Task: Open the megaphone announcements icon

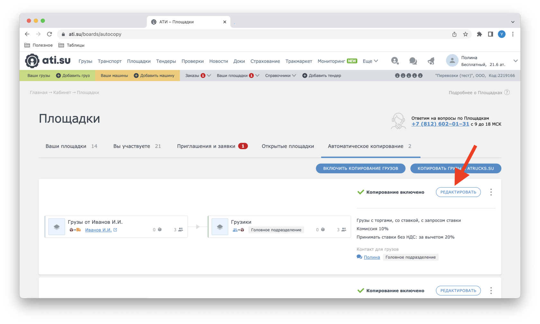Action: pos(431,61)
